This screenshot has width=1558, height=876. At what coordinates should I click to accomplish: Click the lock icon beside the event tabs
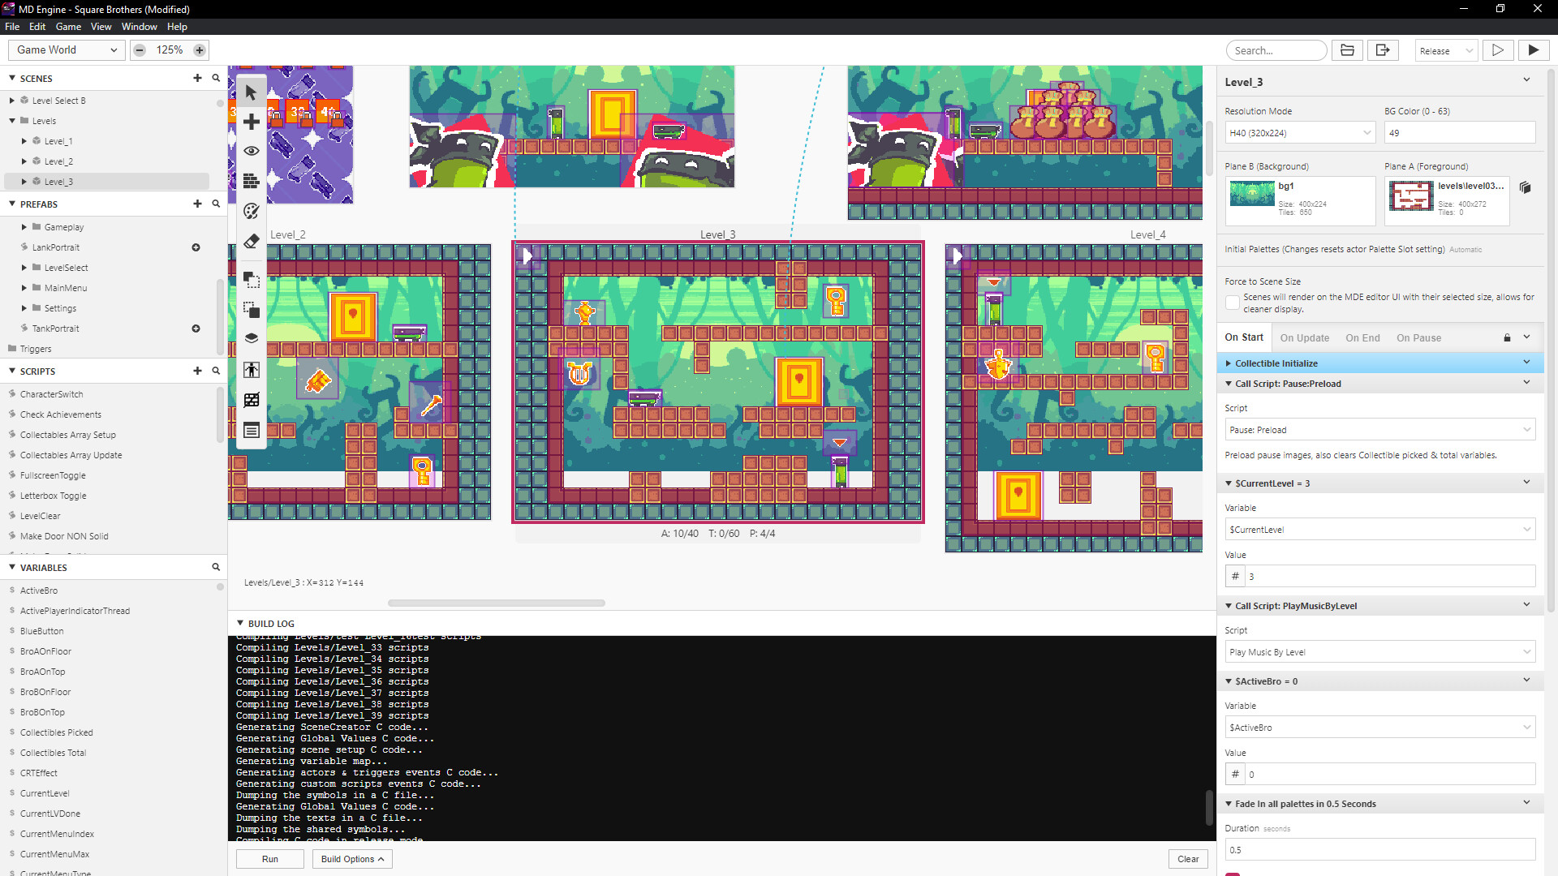(x=1506, y=337)
